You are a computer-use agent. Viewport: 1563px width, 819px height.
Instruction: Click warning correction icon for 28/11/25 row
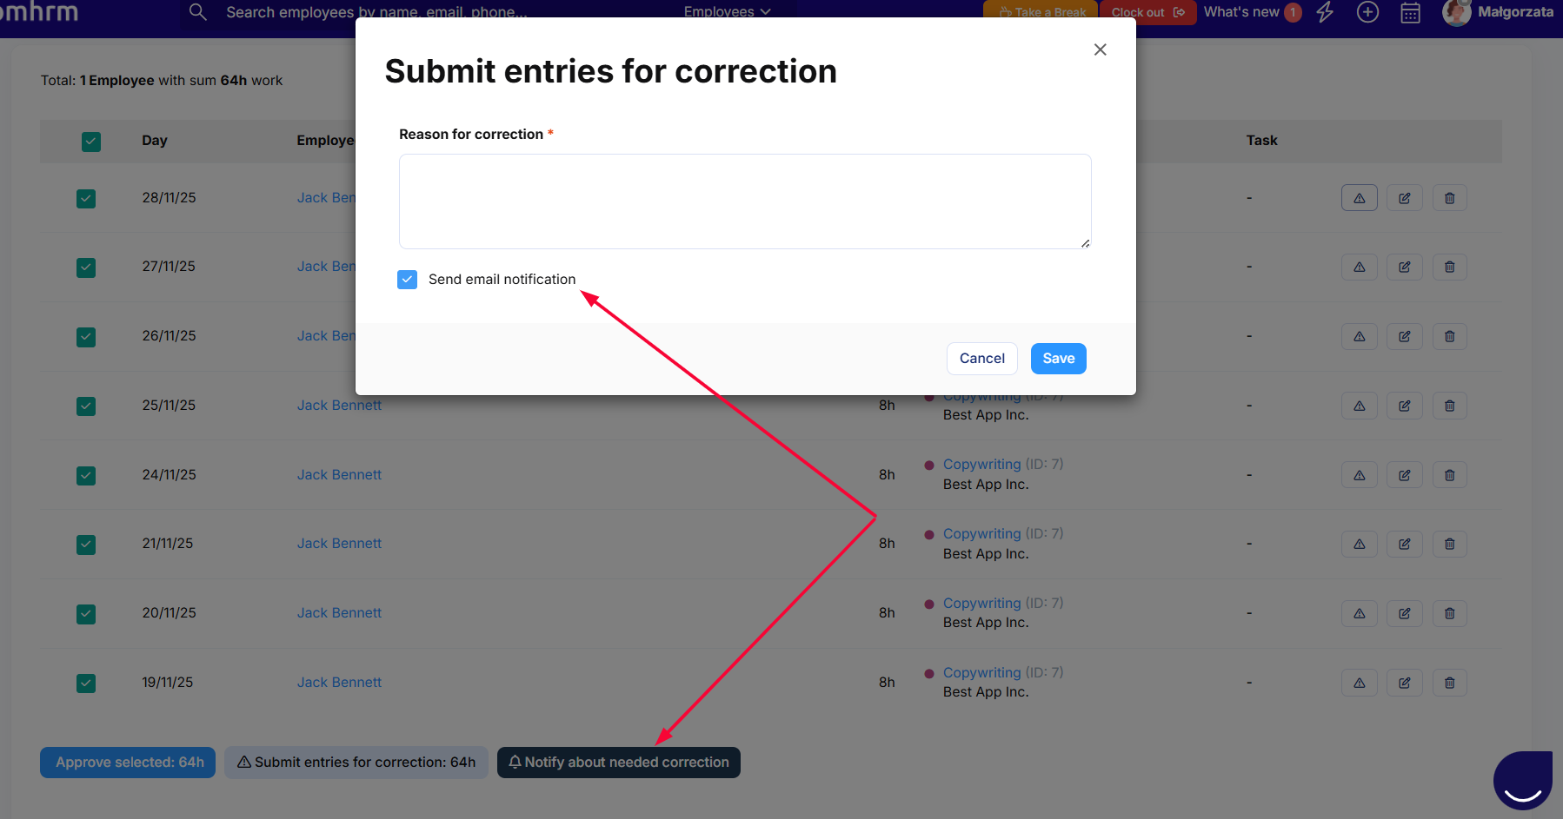[1359, 198]
